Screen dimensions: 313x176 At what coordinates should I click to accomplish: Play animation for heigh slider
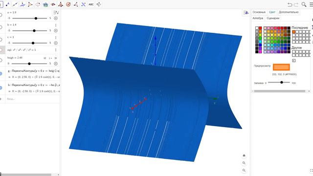[x=56, y=64]
